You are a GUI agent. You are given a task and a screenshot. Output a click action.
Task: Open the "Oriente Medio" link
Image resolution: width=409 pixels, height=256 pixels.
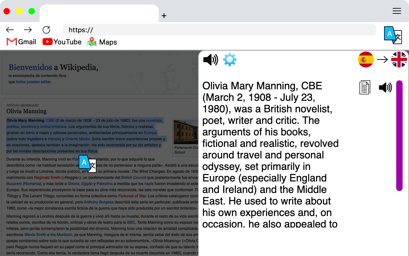(x=78, y=139)
